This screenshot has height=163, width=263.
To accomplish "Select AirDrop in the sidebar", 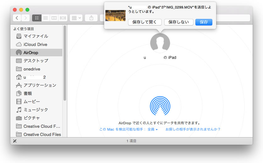I will tap(36, 53).
